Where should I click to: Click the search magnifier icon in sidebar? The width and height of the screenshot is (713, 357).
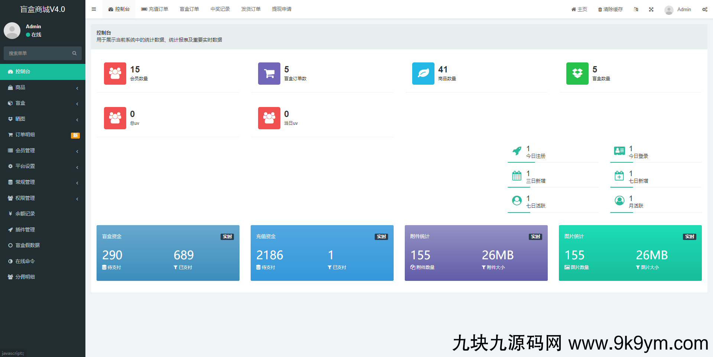(x=74, y=53)
